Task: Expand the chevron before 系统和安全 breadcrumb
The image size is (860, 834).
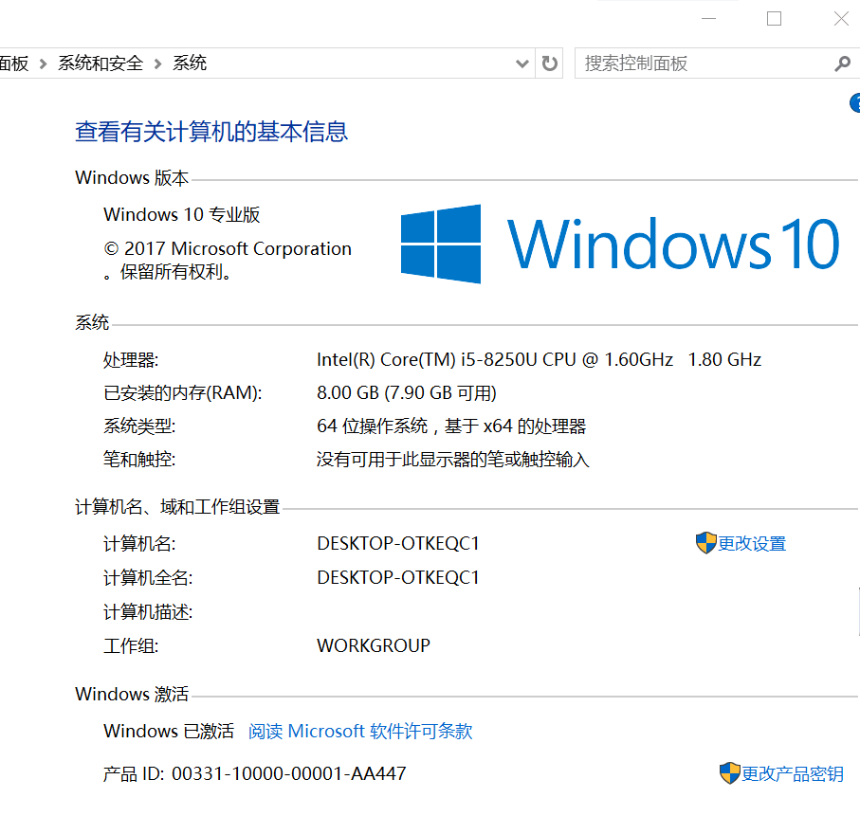Action: (x=44, y=63)
